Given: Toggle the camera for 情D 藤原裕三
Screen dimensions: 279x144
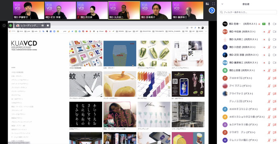Looking at the screenshot, I should coord(275,62).
